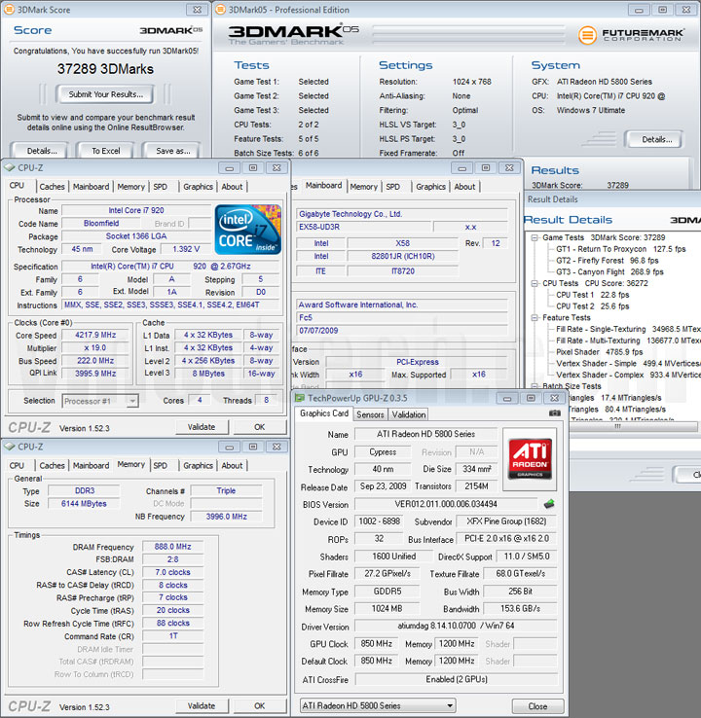The width and height of the screenshot is (701, 718).
Task: Select GT1 - Return To Proxycon result row
Action: pyautogui.click(x=621, y=249)
